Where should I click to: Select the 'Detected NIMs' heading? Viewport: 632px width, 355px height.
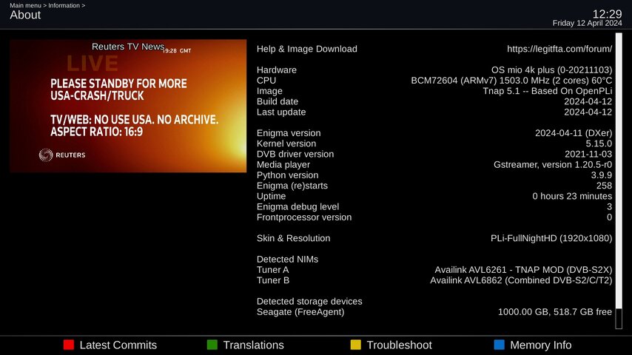click(287, 259)
